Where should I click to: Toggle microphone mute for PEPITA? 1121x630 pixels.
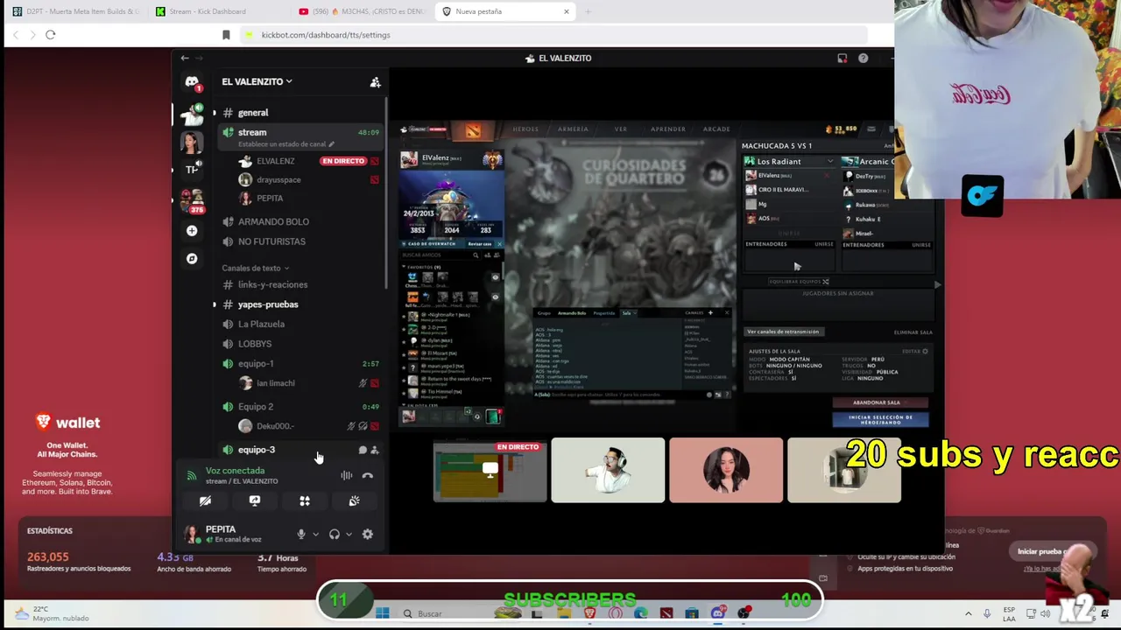[x=301, y=534]
